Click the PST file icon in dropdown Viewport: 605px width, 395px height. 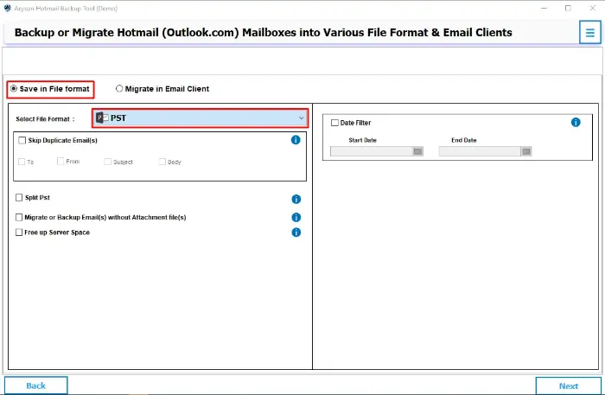[102, 118]
